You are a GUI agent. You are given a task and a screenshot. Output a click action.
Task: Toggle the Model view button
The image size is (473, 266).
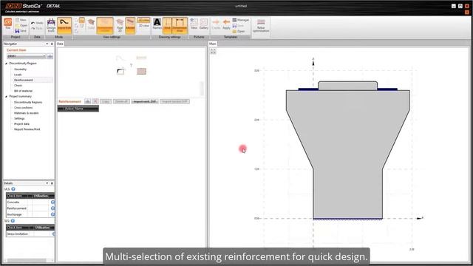(130, 25)
